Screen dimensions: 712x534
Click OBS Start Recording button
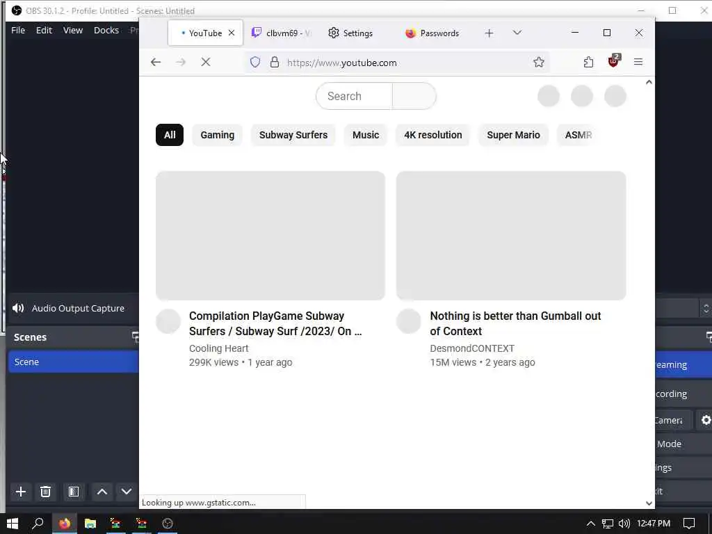(683, 394)
